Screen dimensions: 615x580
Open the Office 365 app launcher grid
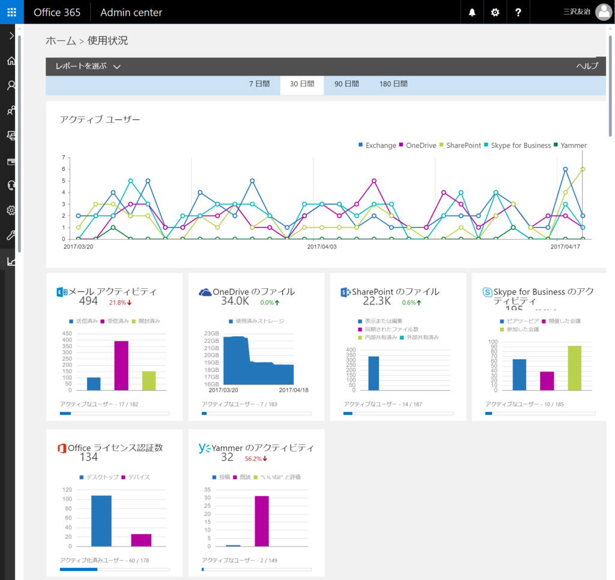pyautogui.click(x=12, y=12)
